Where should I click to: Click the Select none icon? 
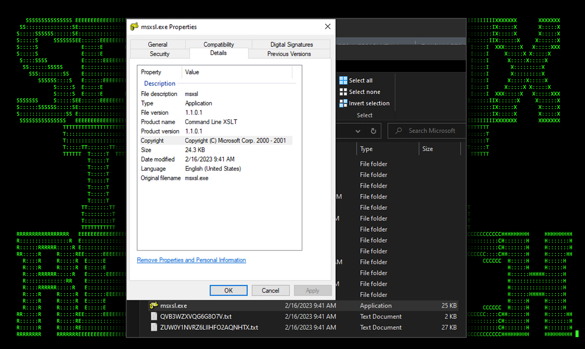pyautogui.click(x=343, y=92)
